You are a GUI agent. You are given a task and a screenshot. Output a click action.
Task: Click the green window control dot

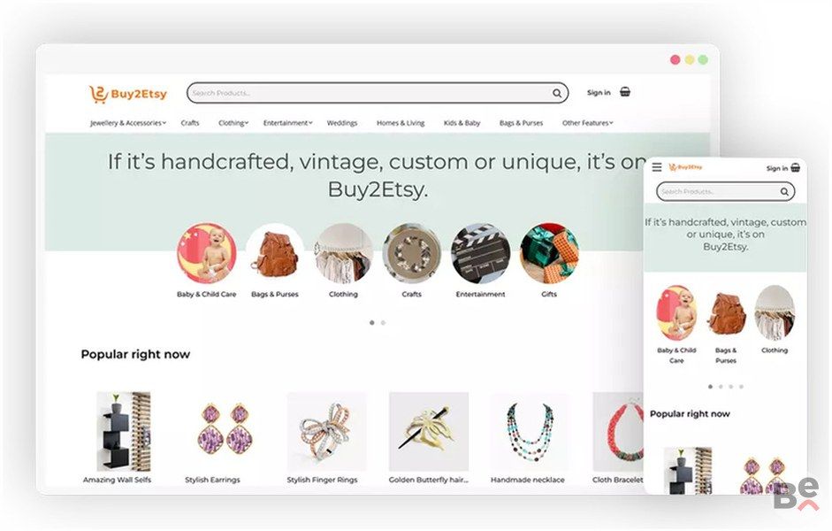tap(703, 59)
